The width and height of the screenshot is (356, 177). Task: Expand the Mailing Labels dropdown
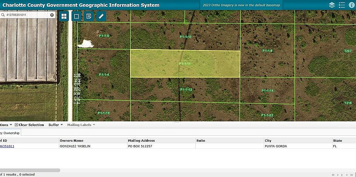(x=81, y=125)
